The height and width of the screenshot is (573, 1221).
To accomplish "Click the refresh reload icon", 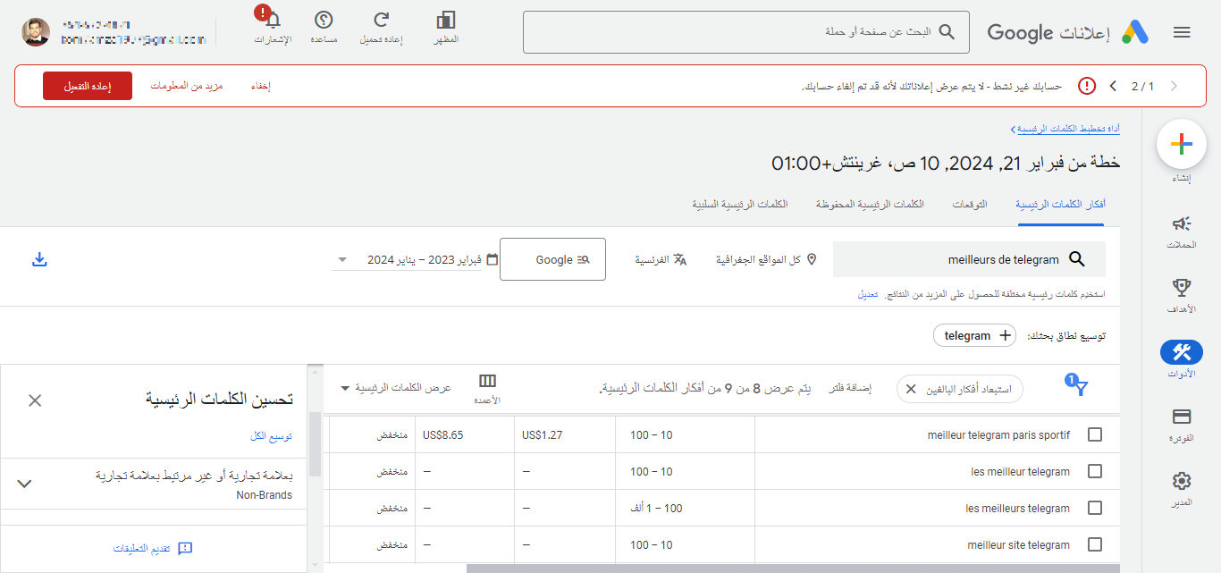I will [382, 21].
